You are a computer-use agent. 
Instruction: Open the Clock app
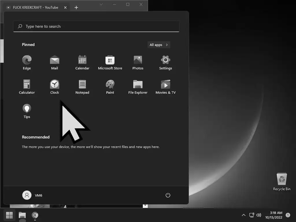[x=55, y=87]
